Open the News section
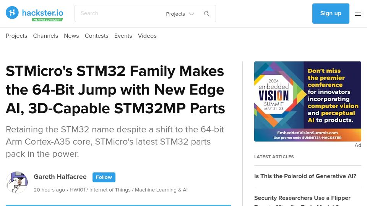 [x=71, y=36]
